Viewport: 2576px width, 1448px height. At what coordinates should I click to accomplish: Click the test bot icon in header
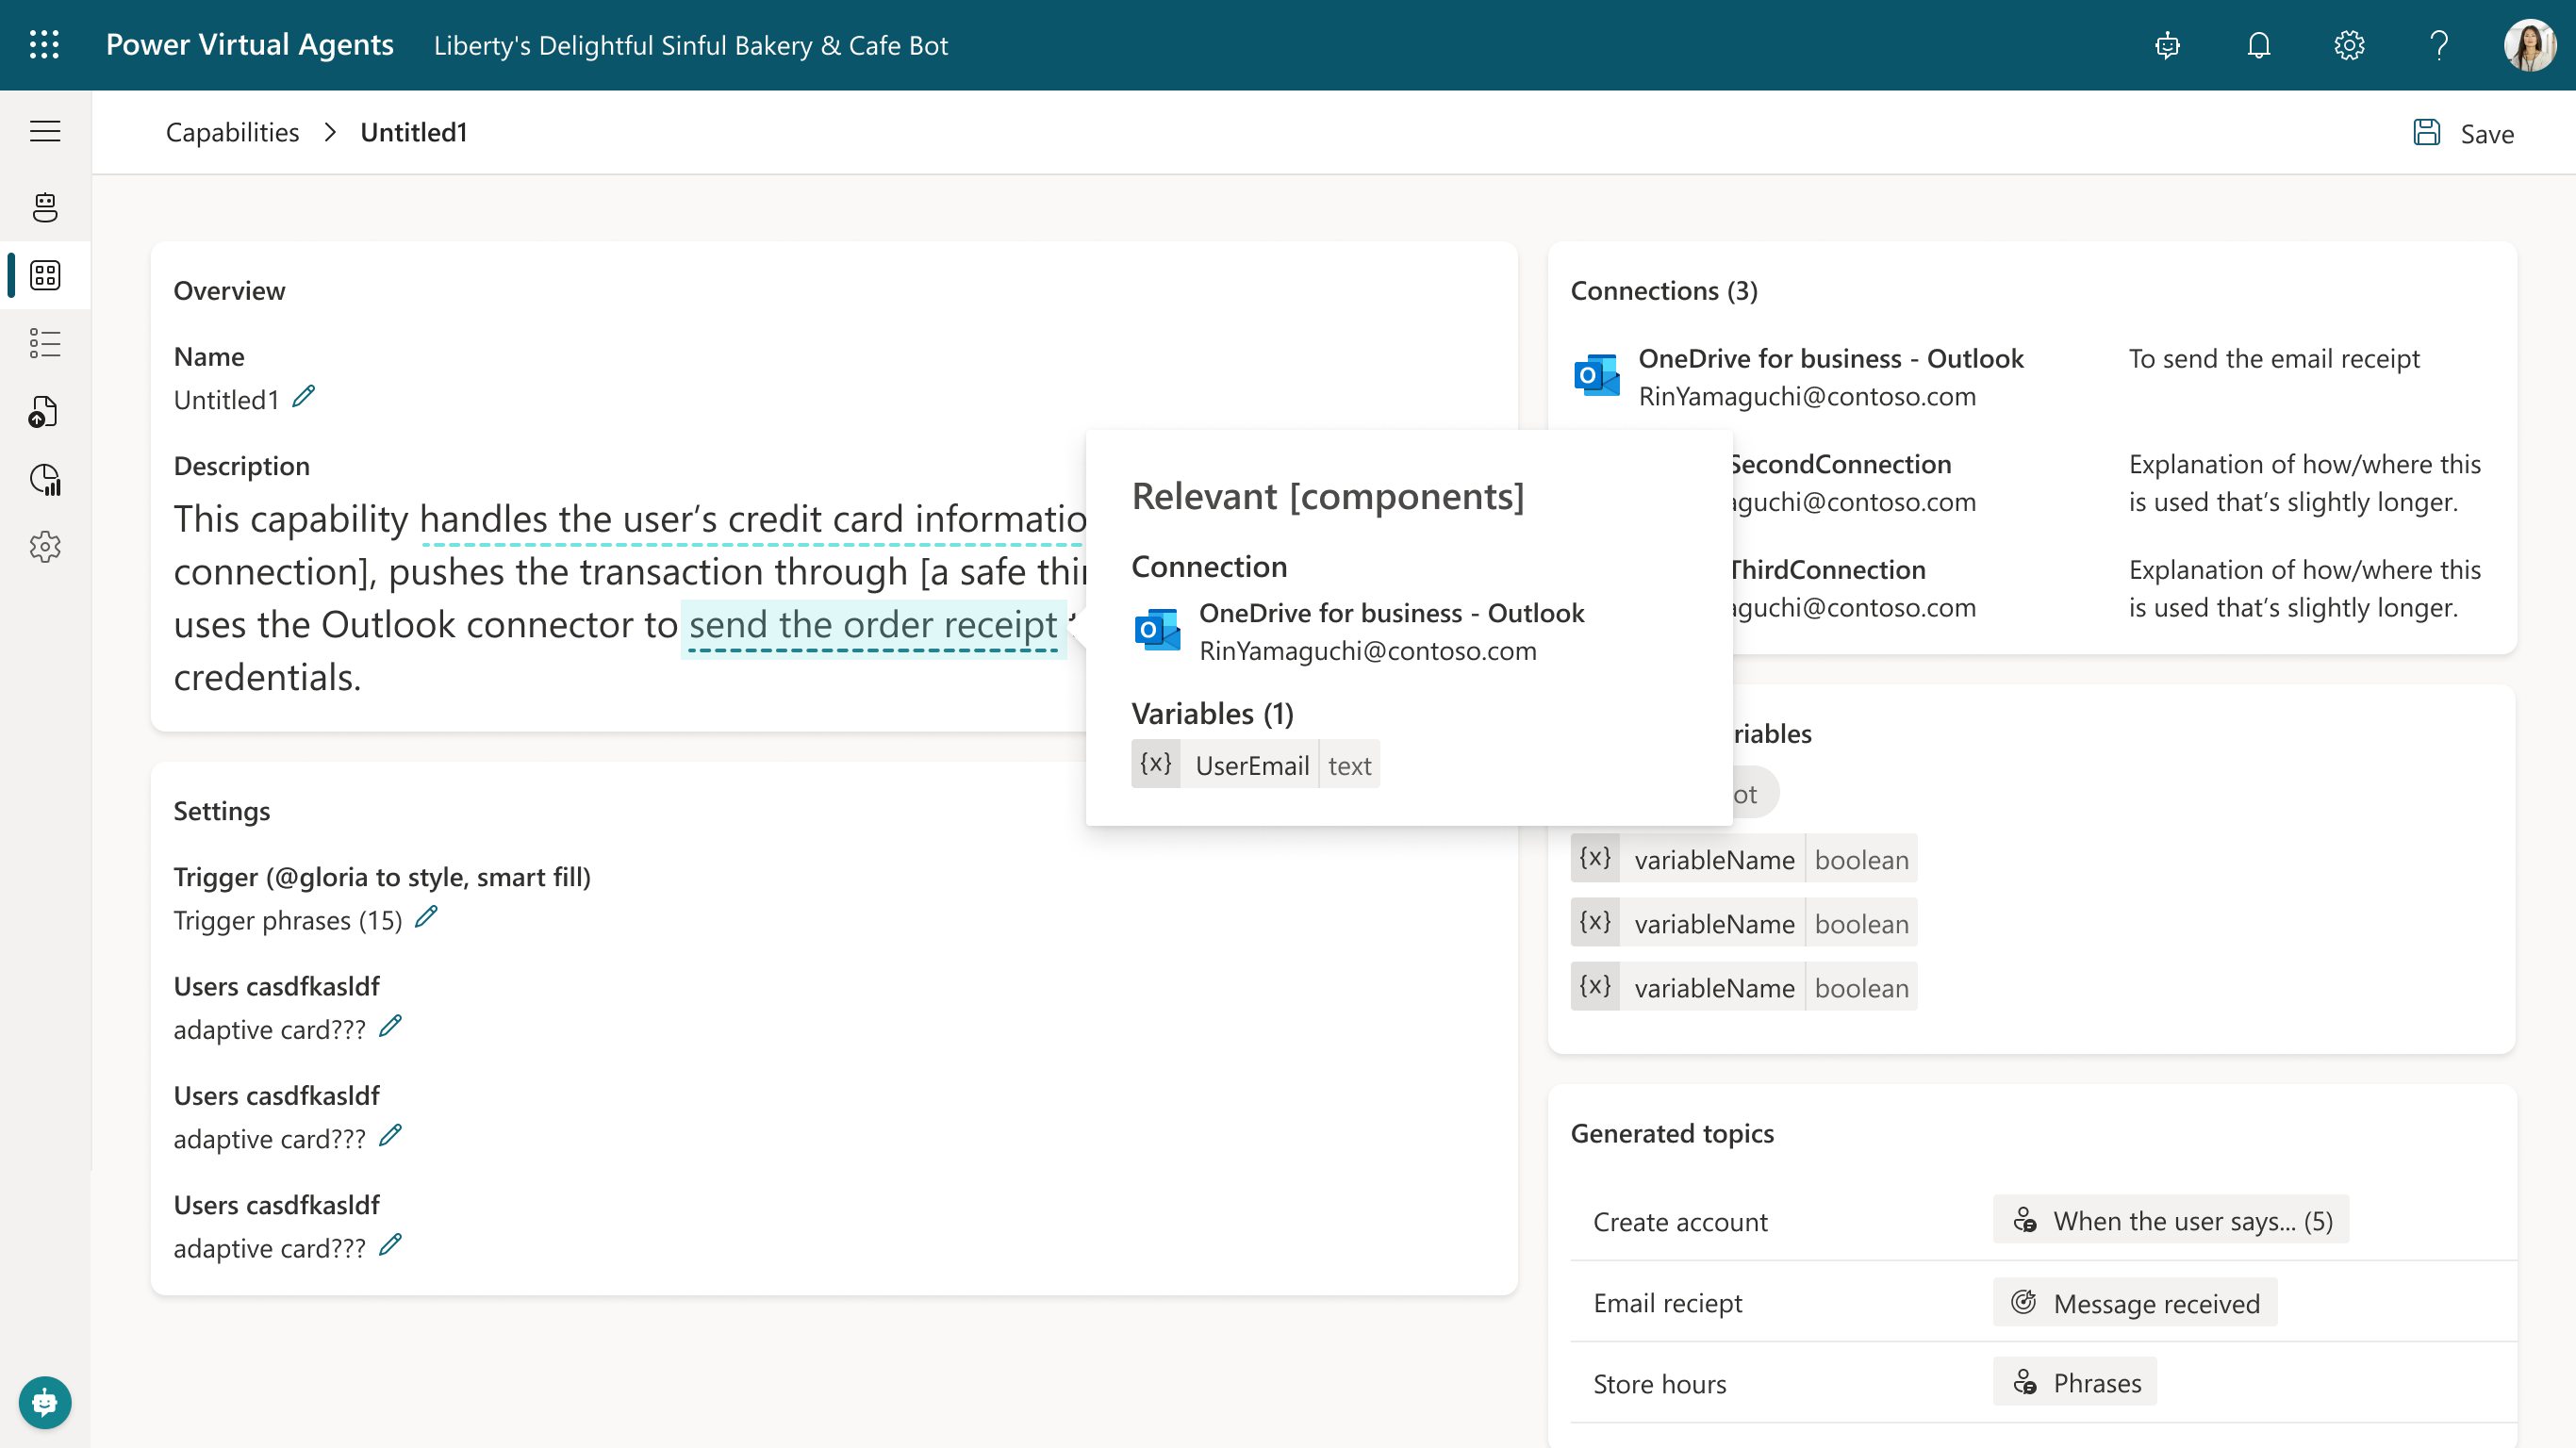(x=2167, y=45)
